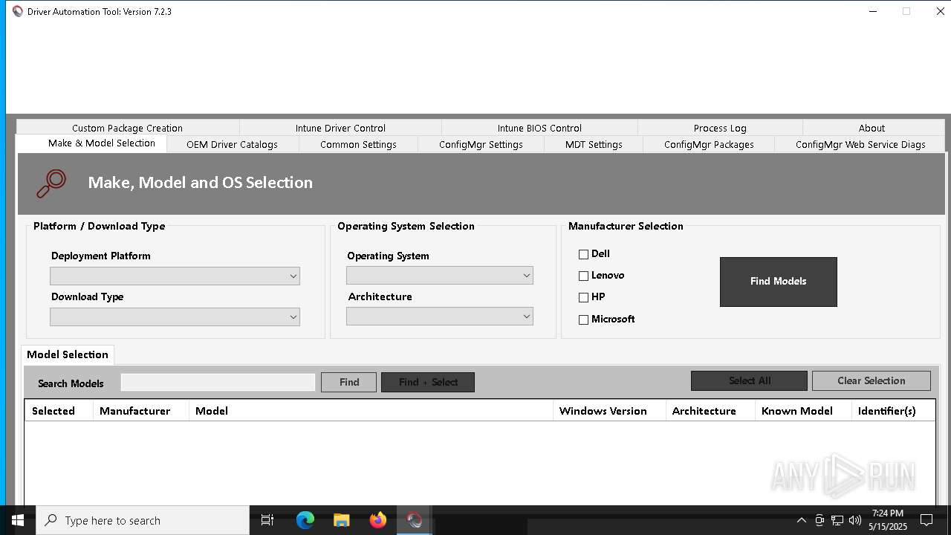Select Driver Automation Tool taskbar icon

[x=415, y=520]
